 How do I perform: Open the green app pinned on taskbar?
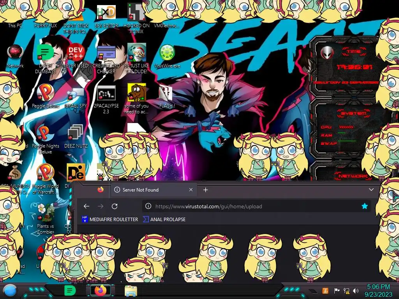click(x=70, y=290)
